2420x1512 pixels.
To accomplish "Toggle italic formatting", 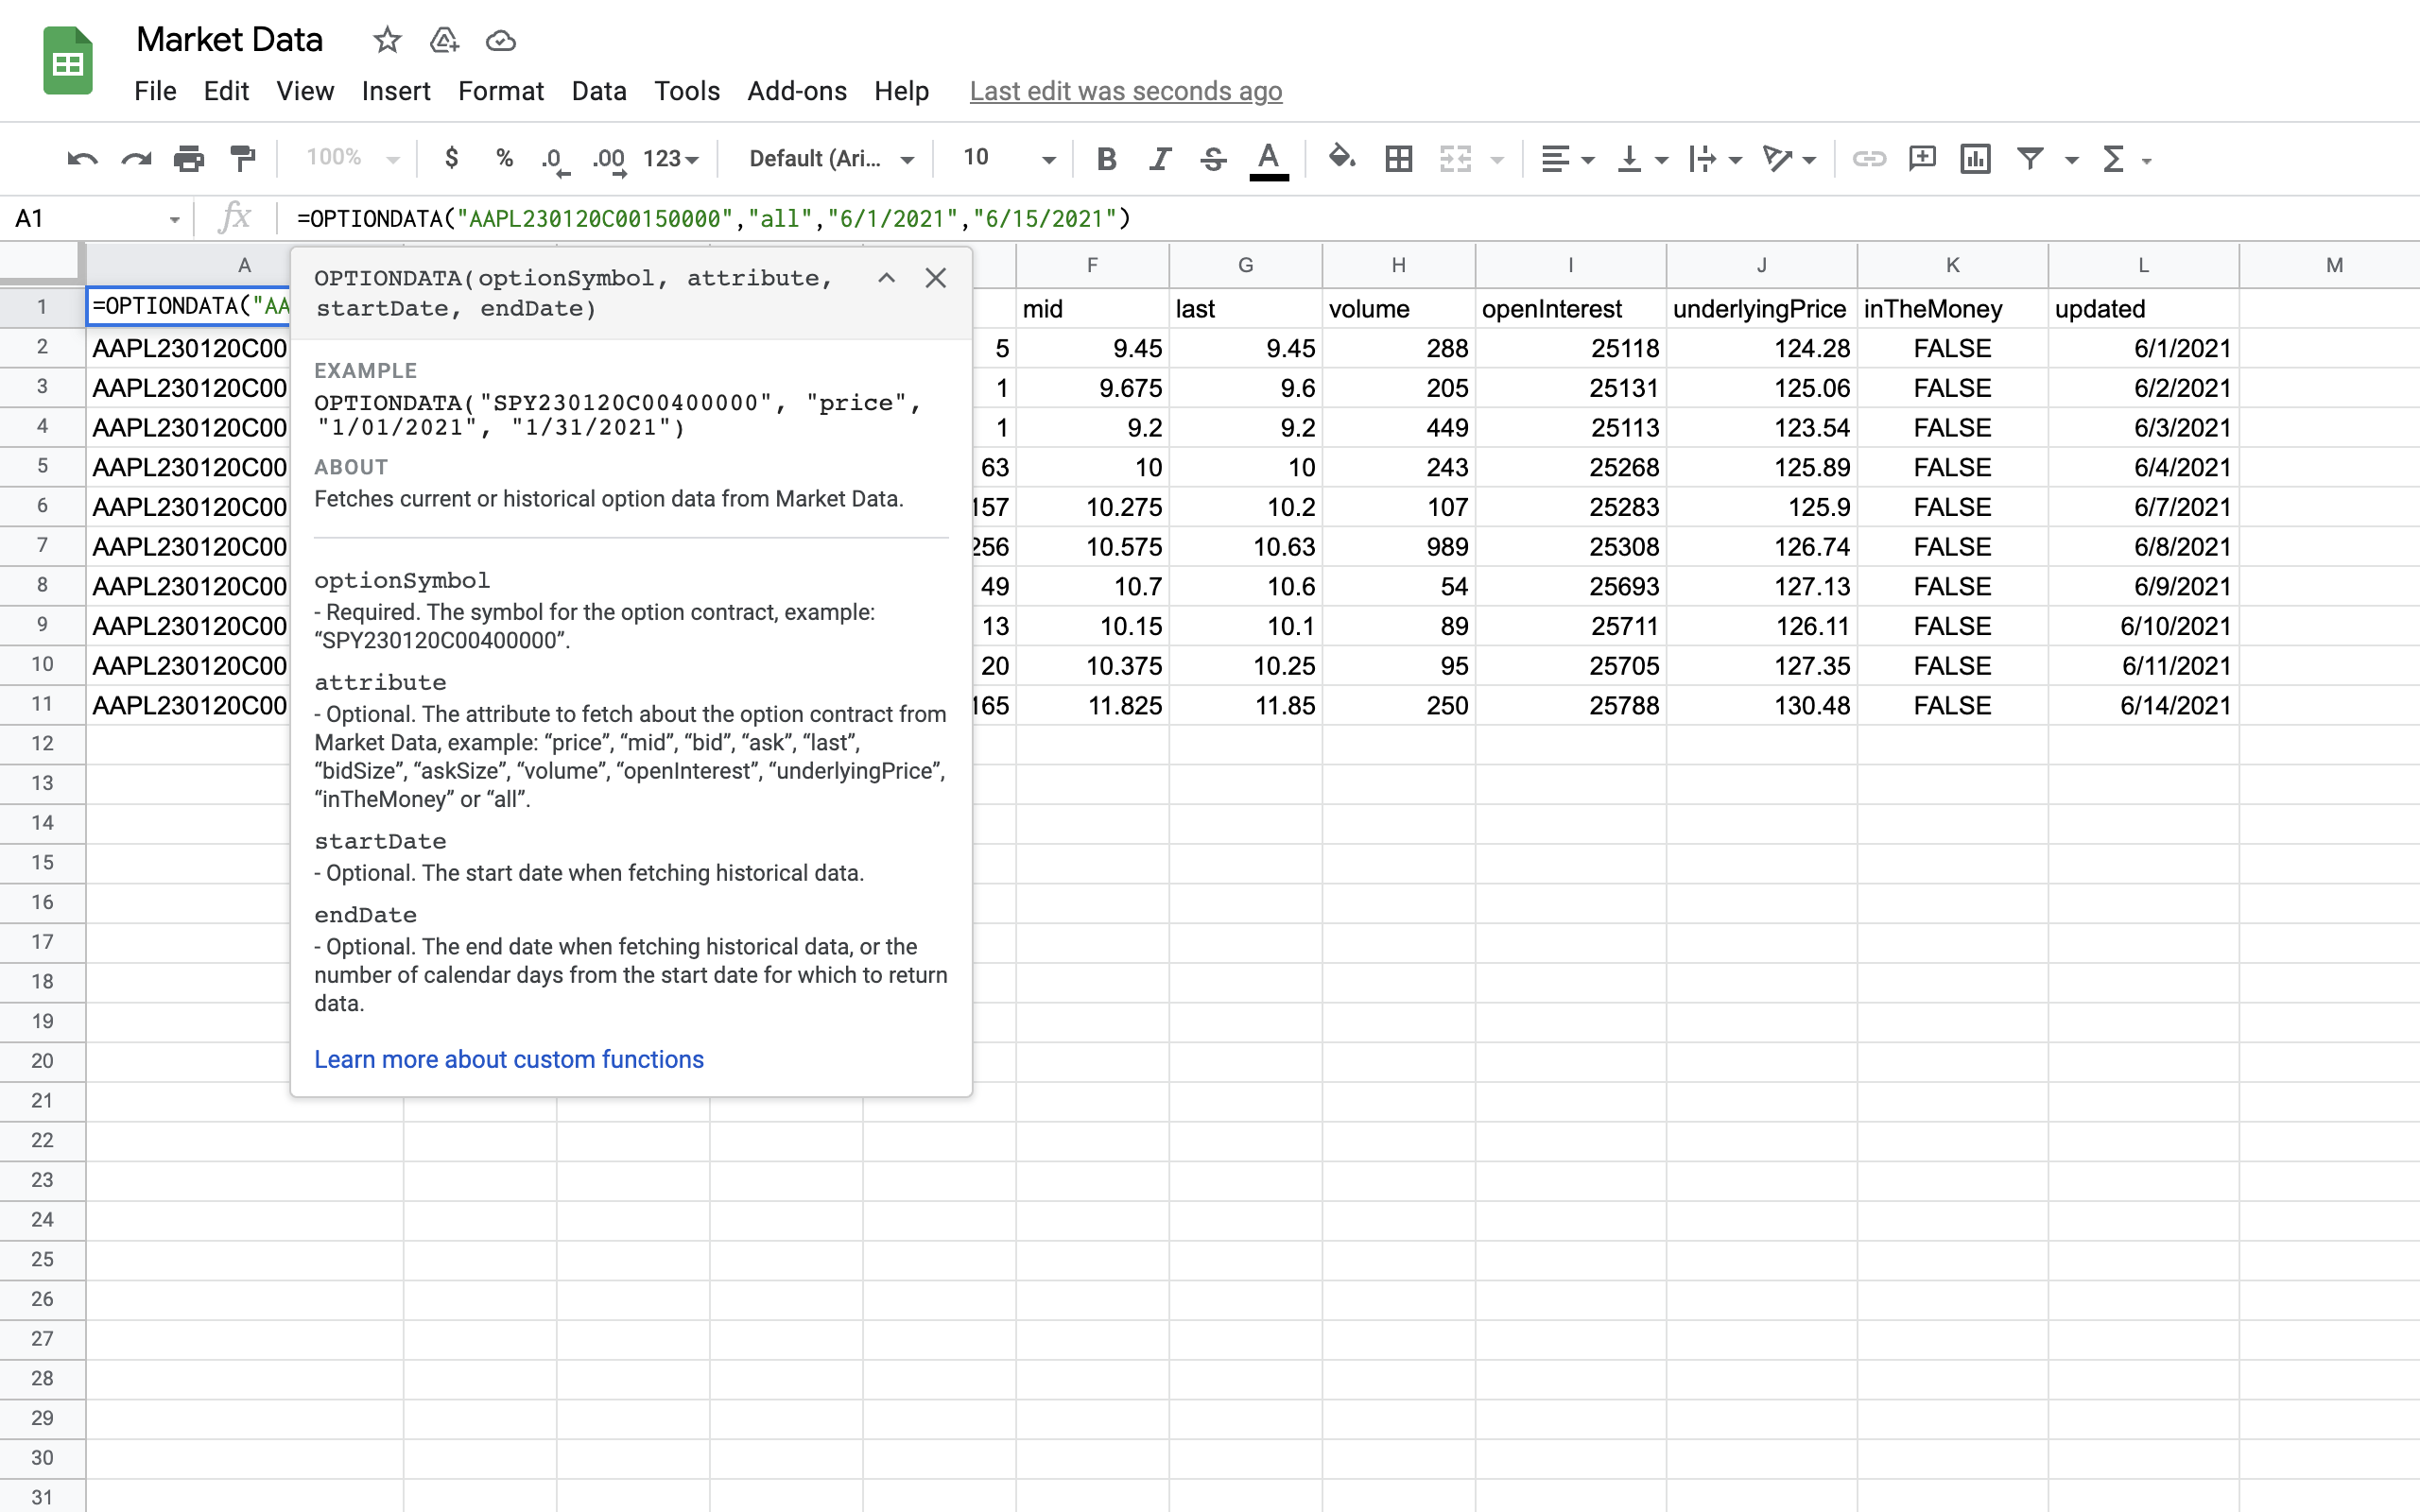I will [1160, 159].
